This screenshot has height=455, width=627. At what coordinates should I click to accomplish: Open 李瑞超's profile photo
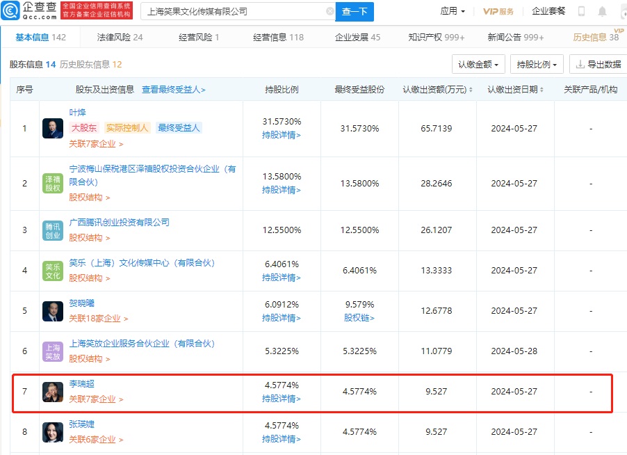(53, 392)
